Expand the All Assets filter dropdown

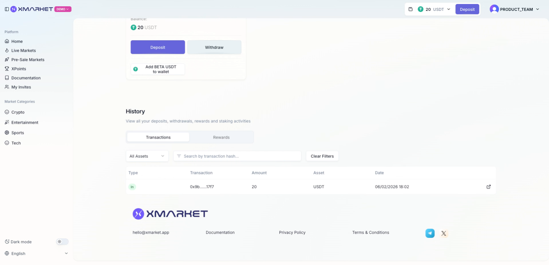147,156
